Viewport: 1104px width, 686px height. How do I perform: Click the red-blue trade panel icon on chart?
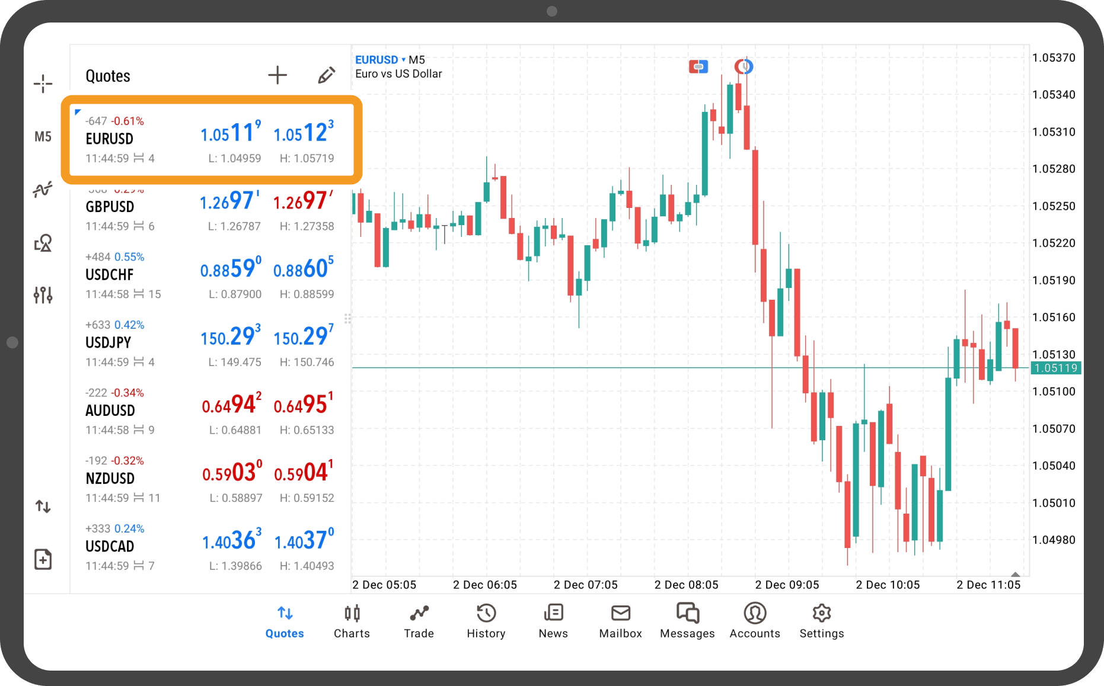[x=698, y=67]
